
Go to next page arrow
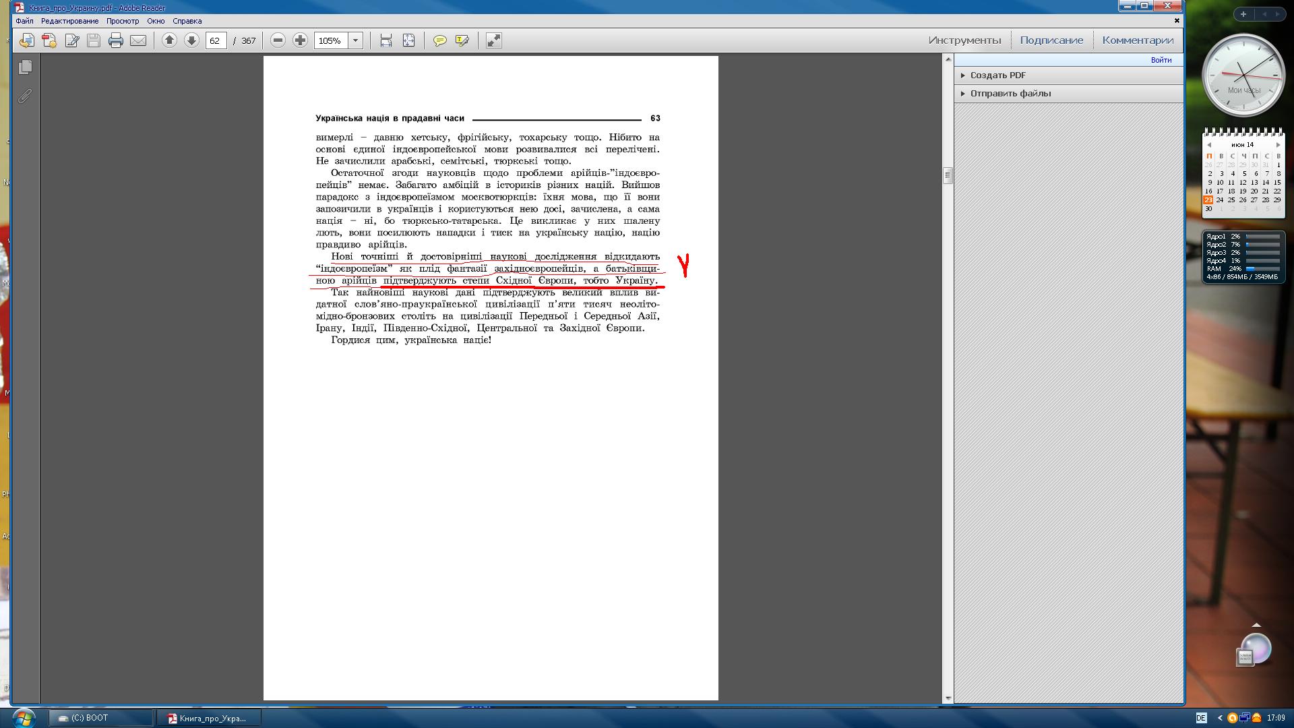tap(191, 40)
